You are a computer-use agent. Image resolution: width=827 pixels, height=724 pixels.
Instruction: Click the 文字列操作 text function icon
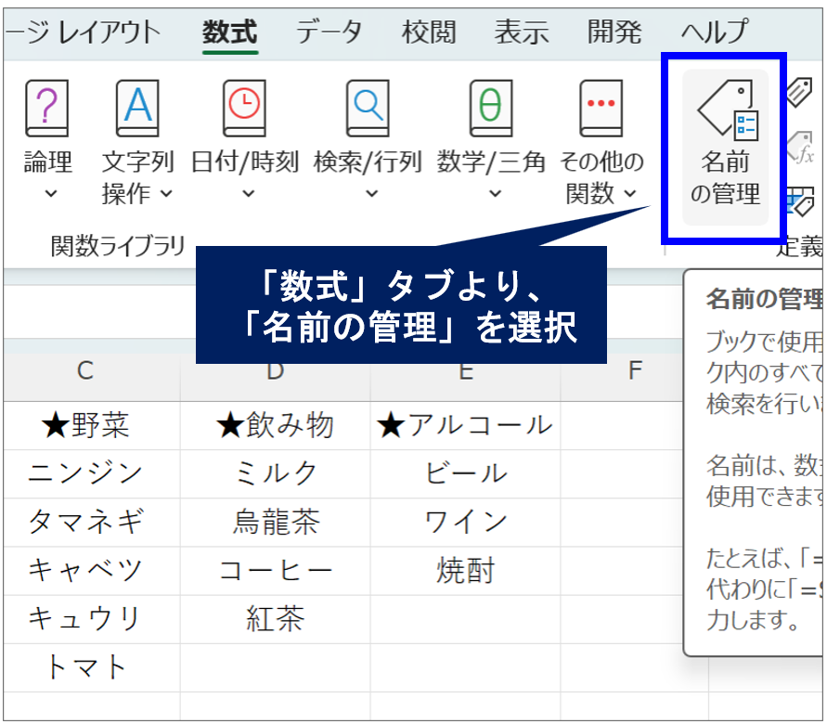point(137,109)
